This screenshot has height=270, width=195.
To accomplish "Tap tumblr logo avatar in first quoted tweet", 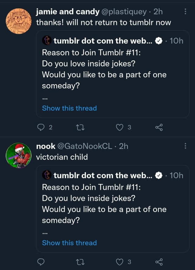I will (x=47, y=41).
